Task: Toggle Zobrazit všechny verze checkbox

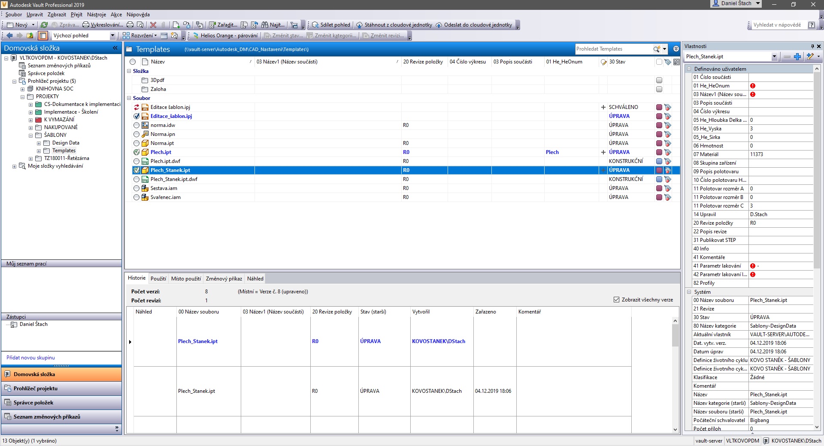Action: pyautogui.click(x=616, y=300)
